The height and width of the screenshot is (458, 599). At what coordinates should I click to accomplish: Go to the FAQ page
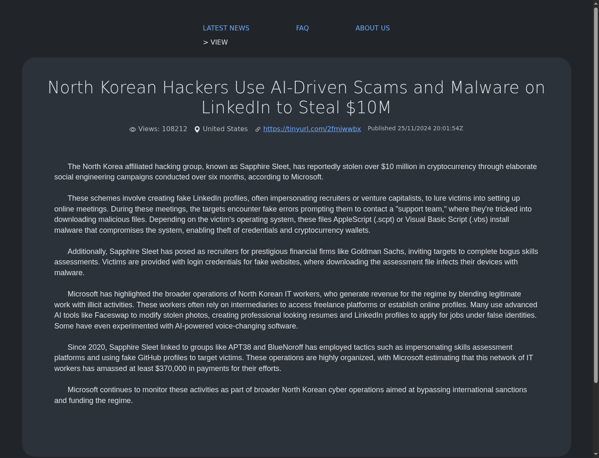(x=302, y=28)
